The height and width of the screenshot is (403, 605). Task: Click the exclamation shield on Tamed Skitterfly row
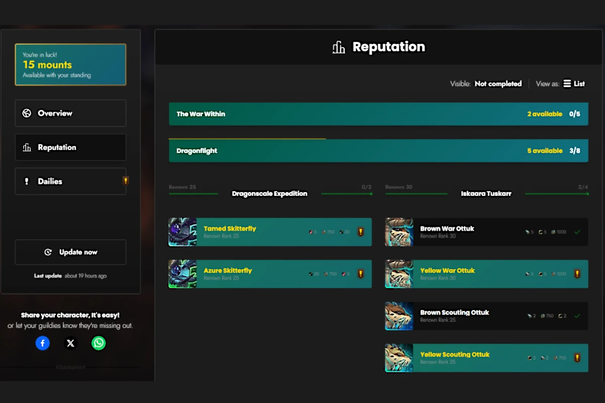pos(360,232)
